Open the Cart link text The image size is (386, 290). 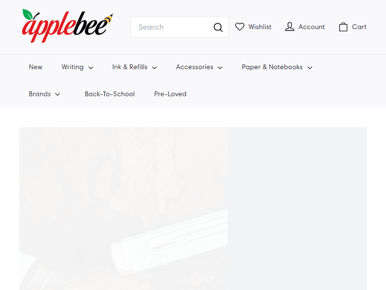pos(359,27)
